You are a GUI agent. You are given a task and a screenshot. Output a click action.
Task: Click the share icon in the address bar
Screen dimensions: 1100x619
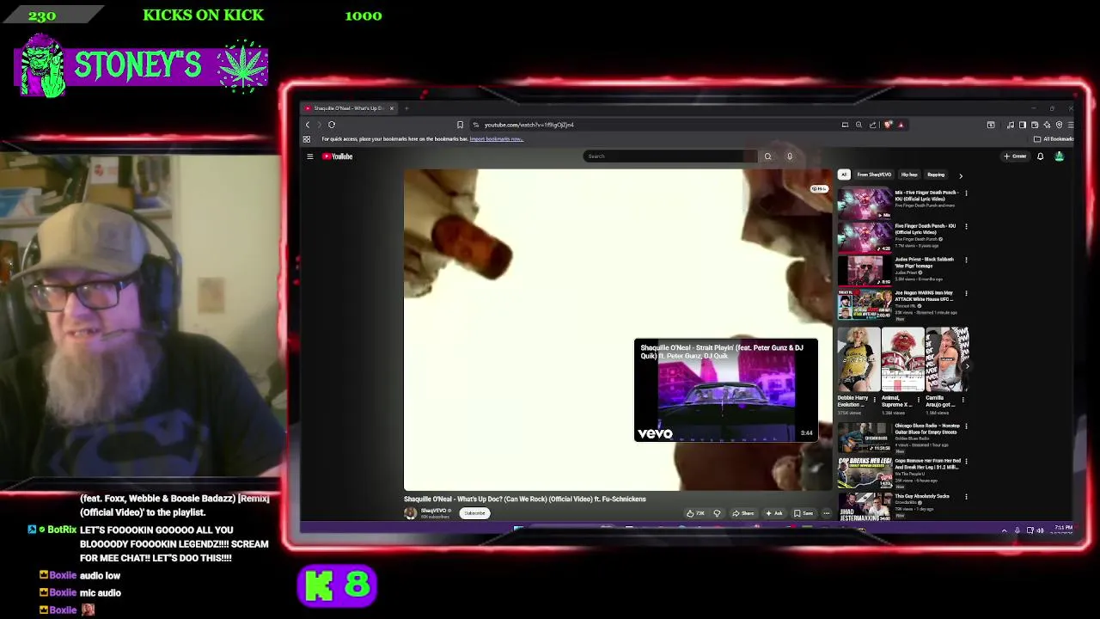pyautogui.click(x=873, y=125)
